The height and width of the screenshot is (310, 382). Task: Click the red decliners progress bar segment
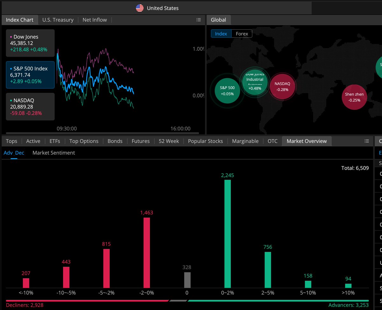click(x=87, y=300)
